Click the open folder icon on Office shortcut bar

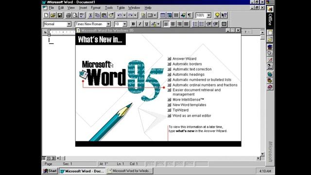270,39
